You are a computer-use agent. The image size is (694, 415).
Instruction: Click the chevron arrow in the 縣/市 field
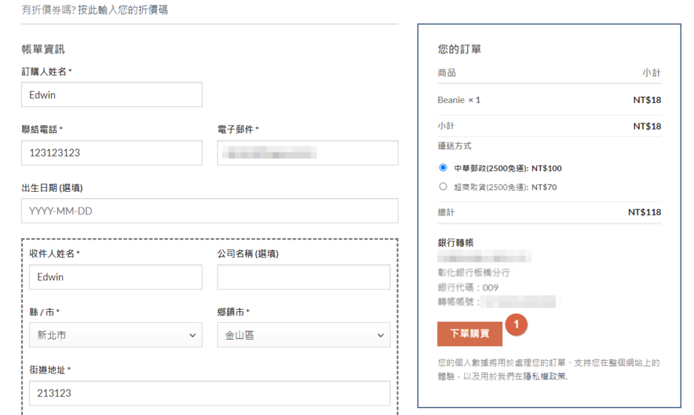pyautogui.click(x=192, y=335)
